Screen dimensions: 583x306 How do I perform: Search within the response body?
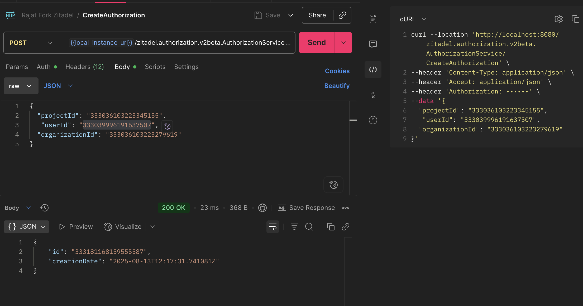point(309,227)
